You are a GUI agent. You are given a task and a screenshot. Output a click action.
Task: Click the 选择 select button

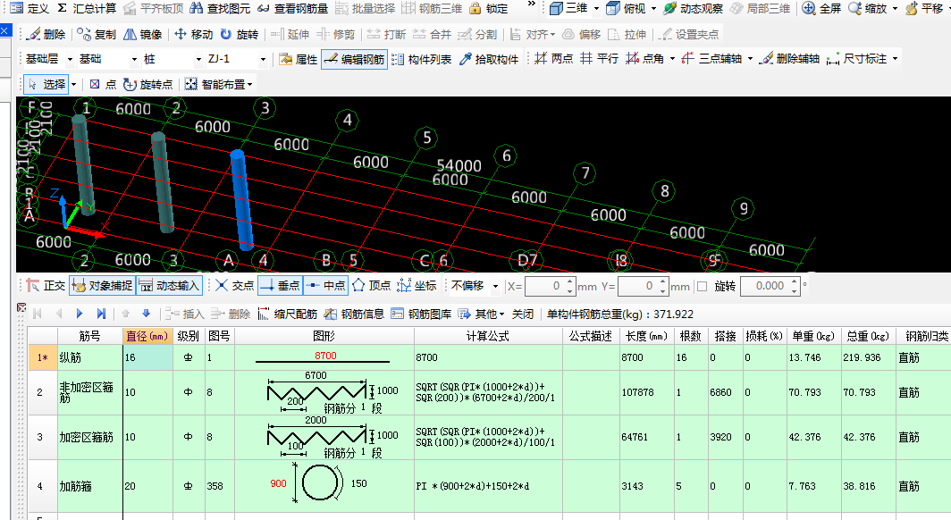tap(46, 84)
